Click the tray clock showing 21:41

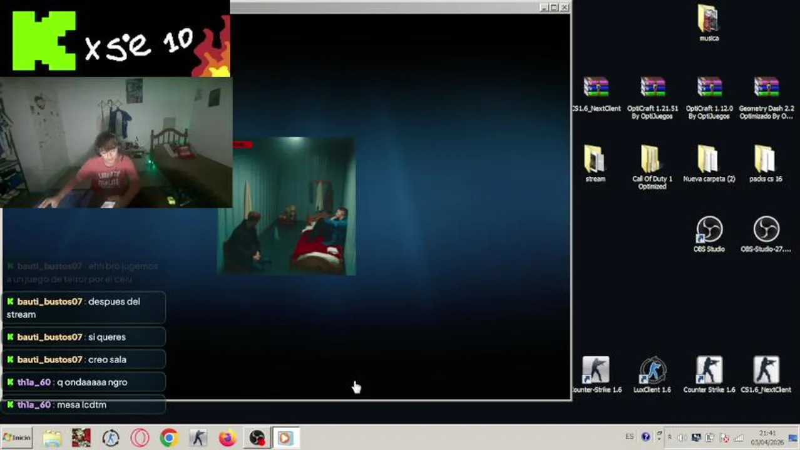pyautogui.click(x=767, y=437)
